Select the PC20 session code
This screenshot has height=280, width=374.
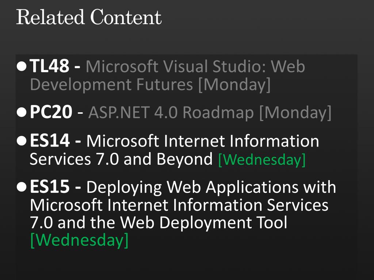click(51, 112)
